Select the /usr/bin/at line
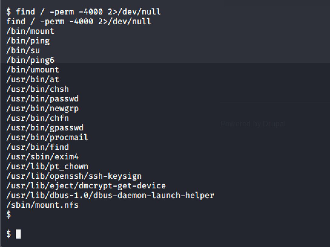 pyautogui.click(x=33, y=79)
